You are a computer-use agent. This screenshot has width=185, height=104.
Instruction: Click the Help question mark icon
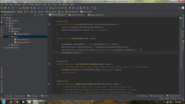click(92, 8)
